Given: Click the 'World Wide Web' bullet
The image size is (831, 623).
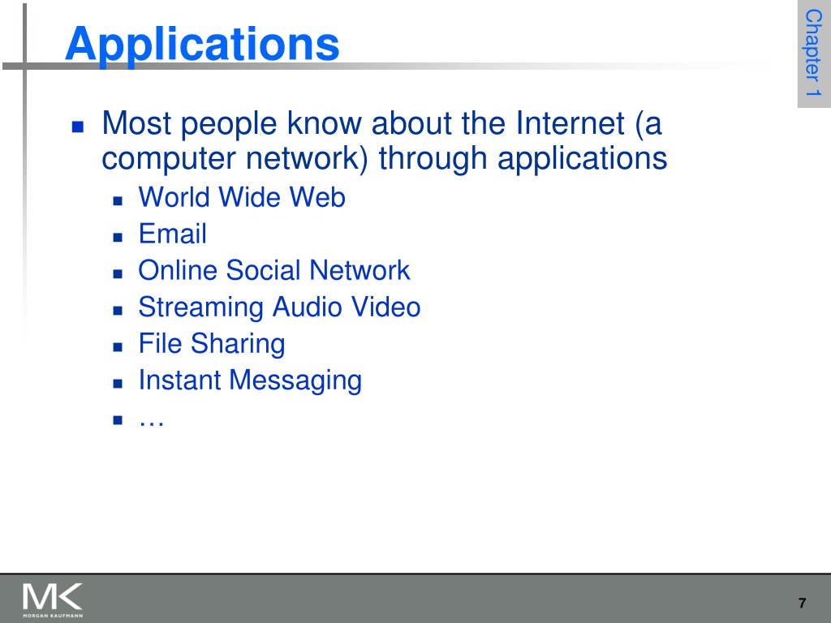Looking at the screenshot, I should pyautogui.click(x=242, y=197).
